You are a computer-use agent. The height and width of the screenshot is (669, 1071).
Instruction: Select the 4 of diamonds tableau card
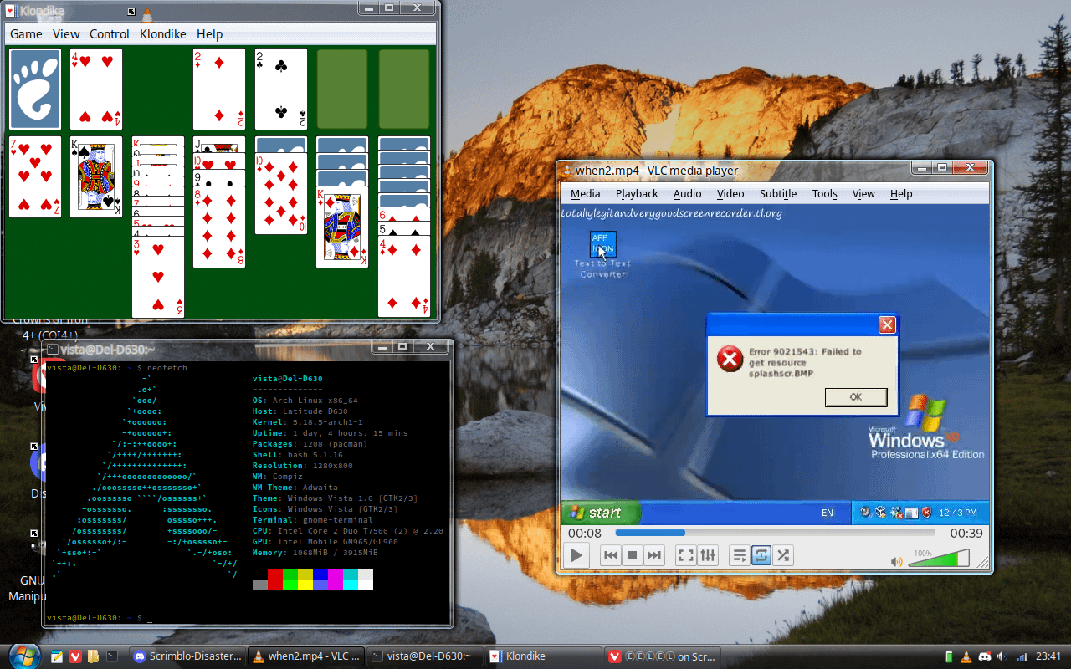[404, 278]
